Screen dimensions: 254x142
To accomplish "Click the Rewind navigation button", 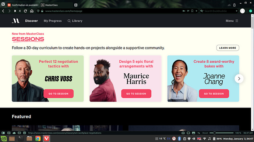I will (x=15, y=11).
